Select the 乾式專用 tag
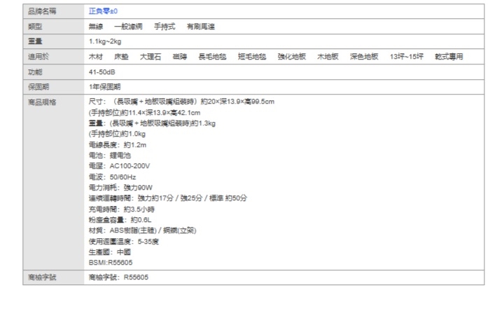This screenshot has width=488, height=311. [448, 56]
